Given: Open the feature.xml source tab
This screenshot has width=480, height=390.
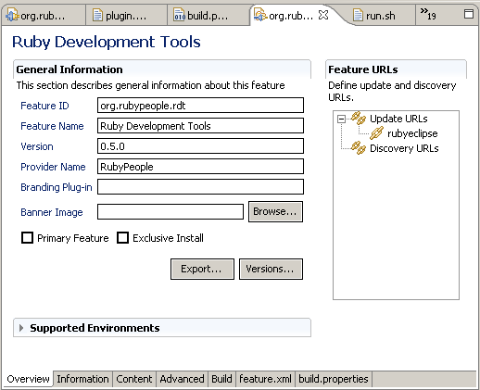Looking at the screenshot, I should pyautogui.click(x=265, y=379).
